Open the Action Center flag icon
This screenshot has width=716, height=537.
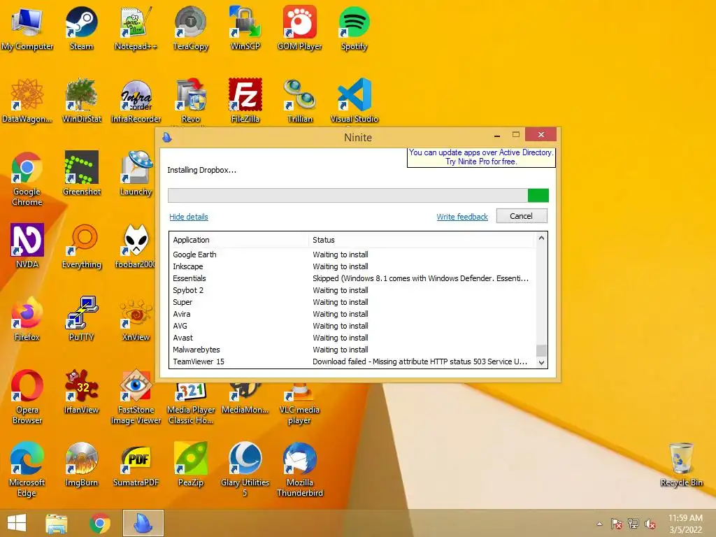coord(617,524)
